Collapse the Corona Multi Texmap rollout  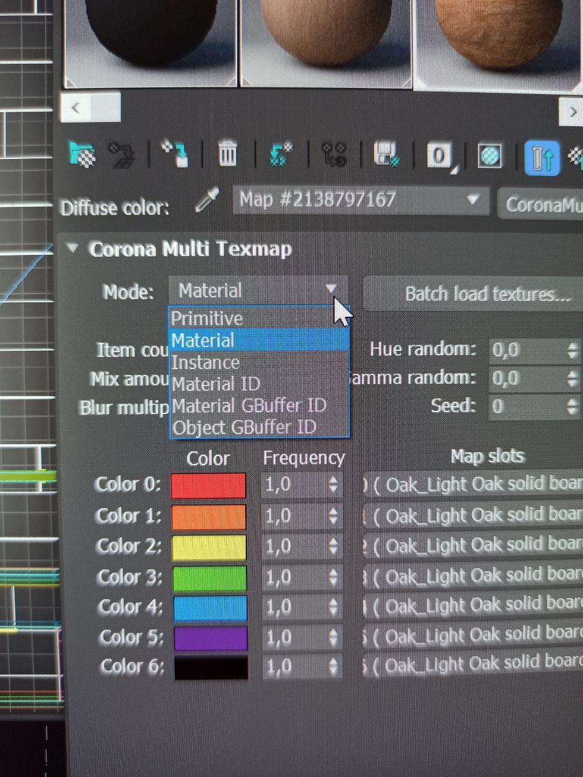point(73,248)
